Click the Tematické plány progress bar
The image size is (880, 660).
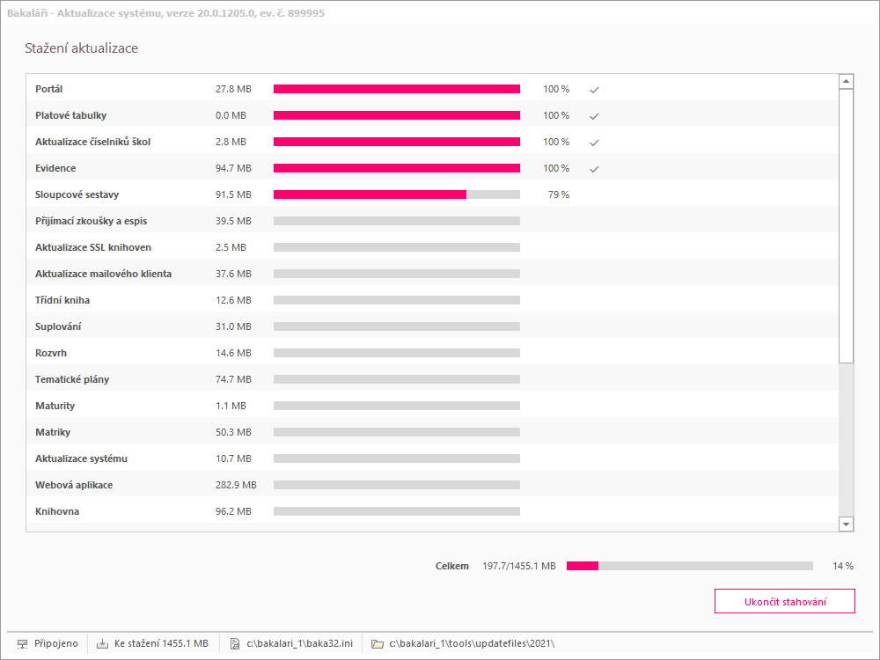396,379
